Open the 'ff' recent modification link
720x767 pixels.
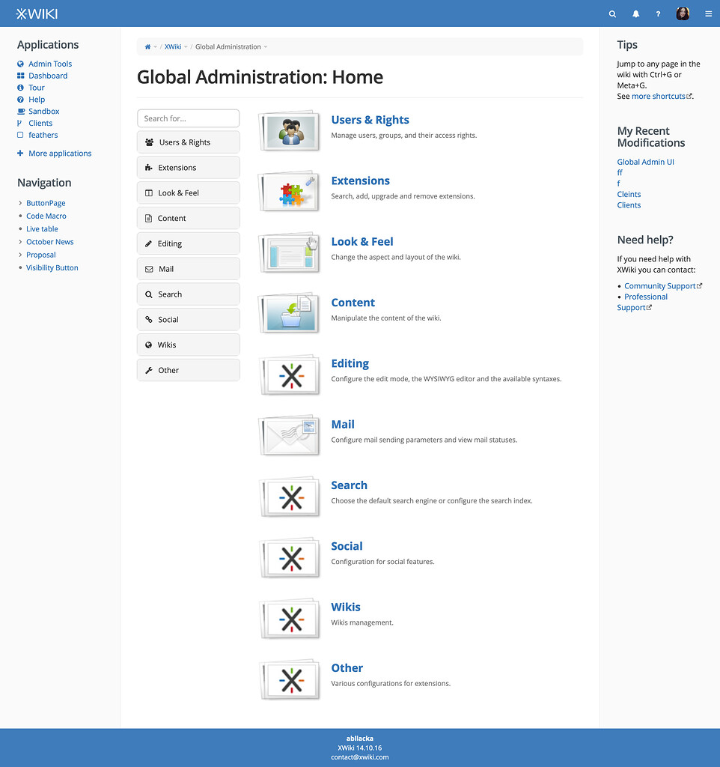620,173
